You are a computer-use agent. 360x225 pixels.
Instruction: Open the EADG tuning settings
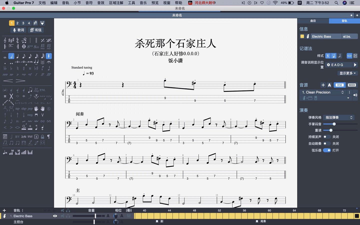click(339, 65)
